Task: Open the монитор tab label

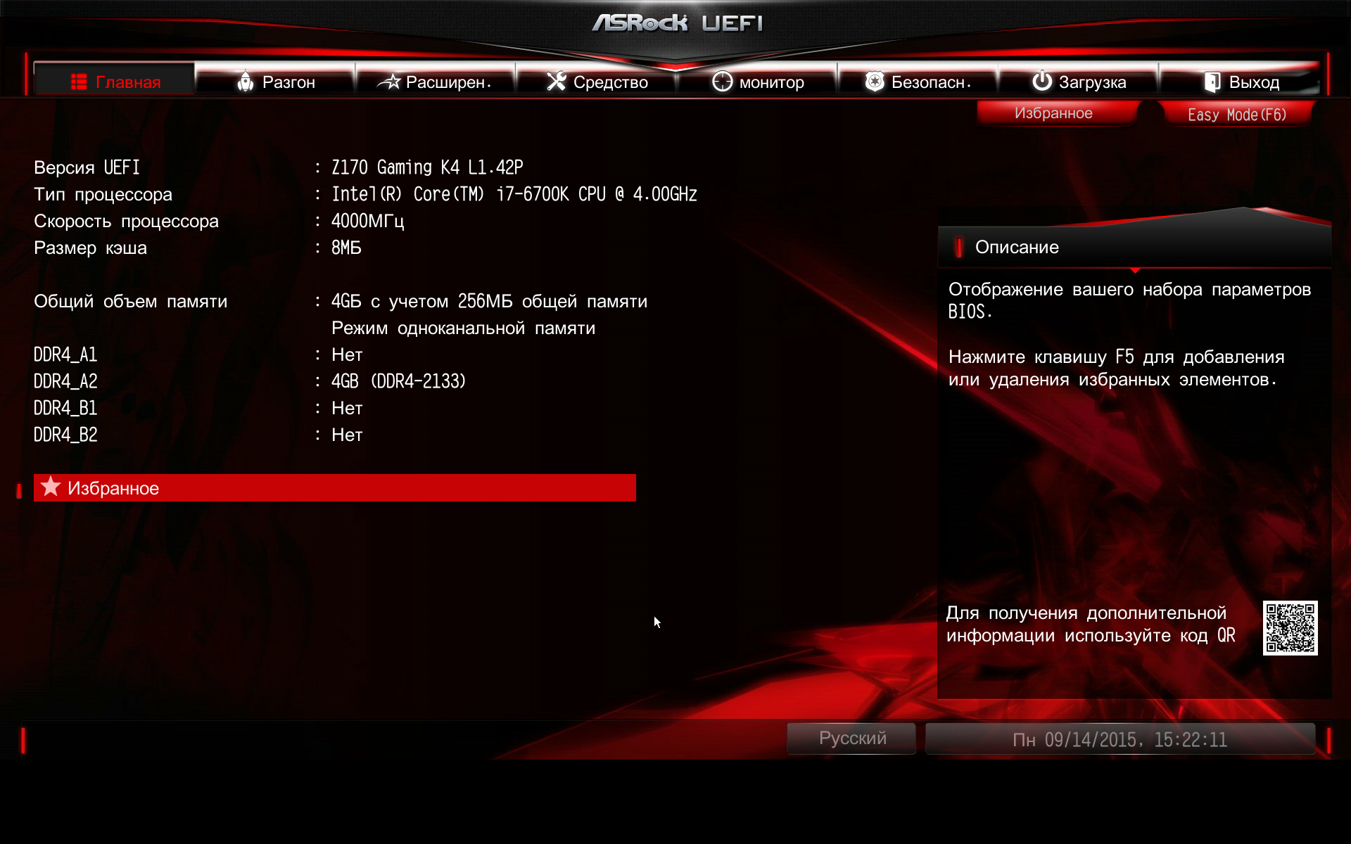Action: [771, 82]
